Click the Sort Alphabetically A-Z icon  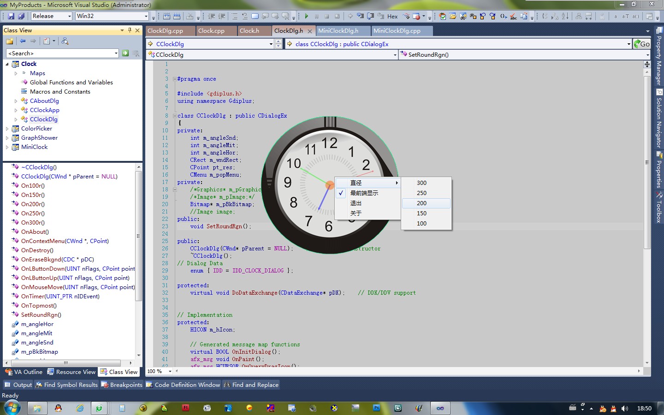(x=565, y=16)
